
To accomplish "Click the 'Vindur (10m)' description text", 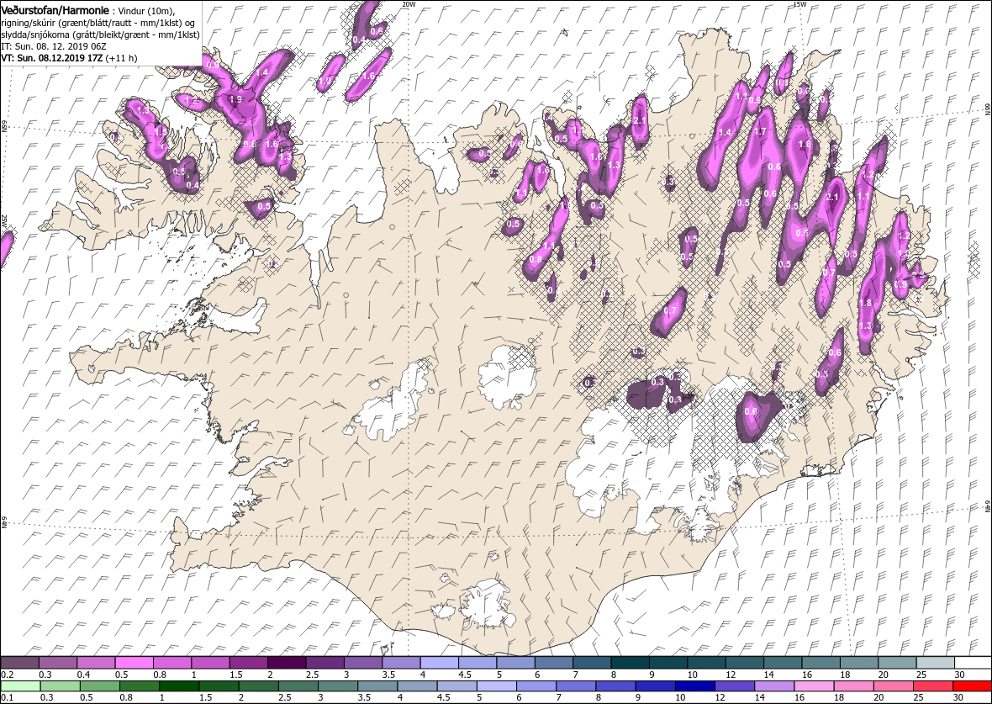I will [147, 12].
